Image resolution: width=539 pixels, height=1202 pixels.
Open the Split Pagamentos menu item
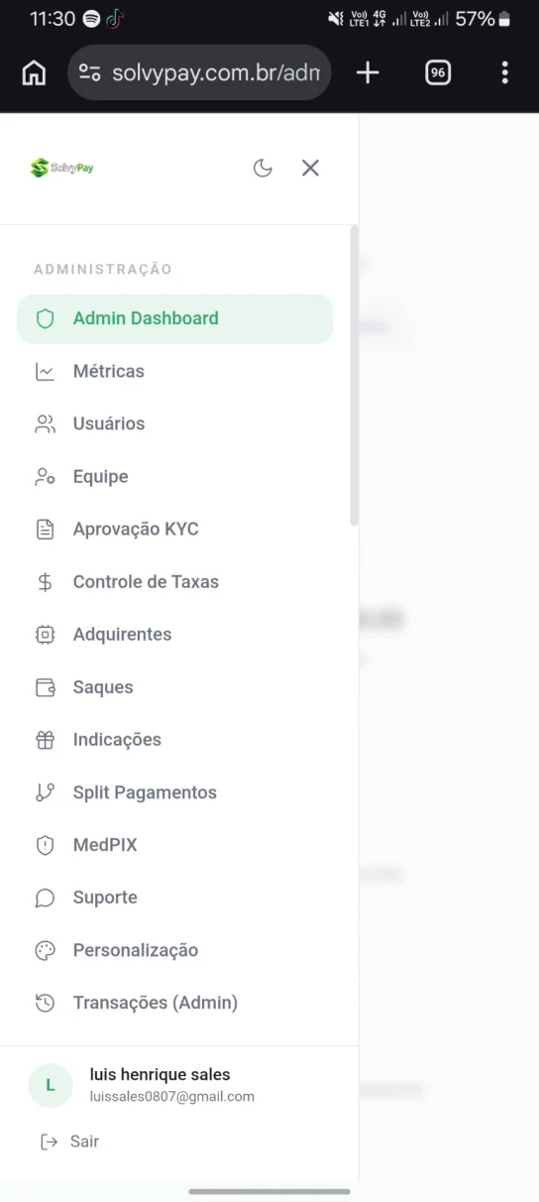175,792
